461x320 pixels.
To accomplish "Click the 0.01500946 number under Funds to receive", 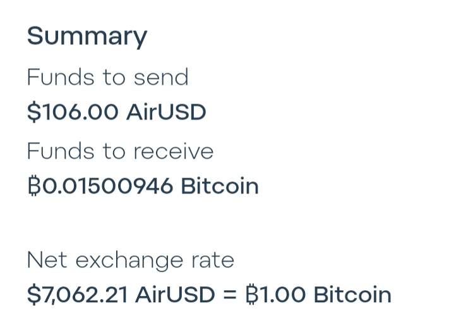I will (x=106, y=187).
